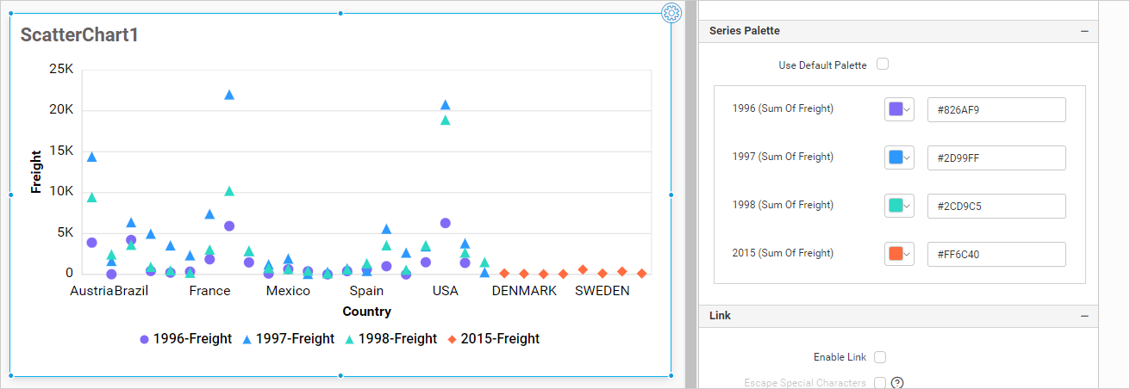Click the help icon beside Escape Special Characters
This screenshot has height=389, width=1130.
[896, 383]
